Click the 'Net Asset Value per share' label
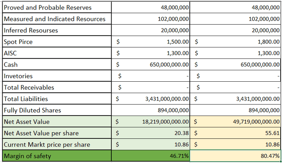282x163 pixels. point(41,133)
